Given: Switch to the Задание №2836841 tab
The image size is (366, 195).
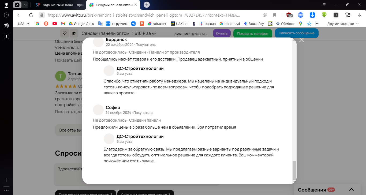Looking at the screenshot, I should 60,5.
